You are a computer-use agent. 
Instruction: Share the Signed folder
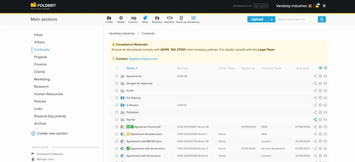[315, 120]
